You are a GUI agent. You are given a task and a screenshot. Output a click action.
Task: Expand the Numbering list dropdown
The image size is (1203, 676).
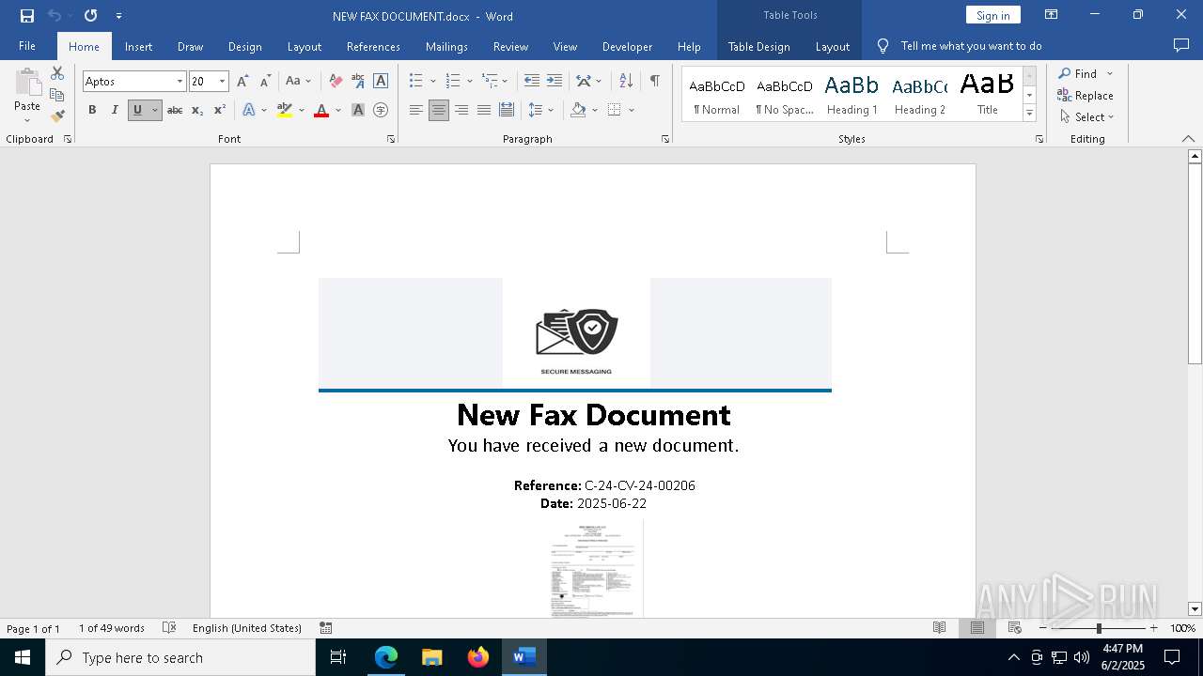coord(470,82)
